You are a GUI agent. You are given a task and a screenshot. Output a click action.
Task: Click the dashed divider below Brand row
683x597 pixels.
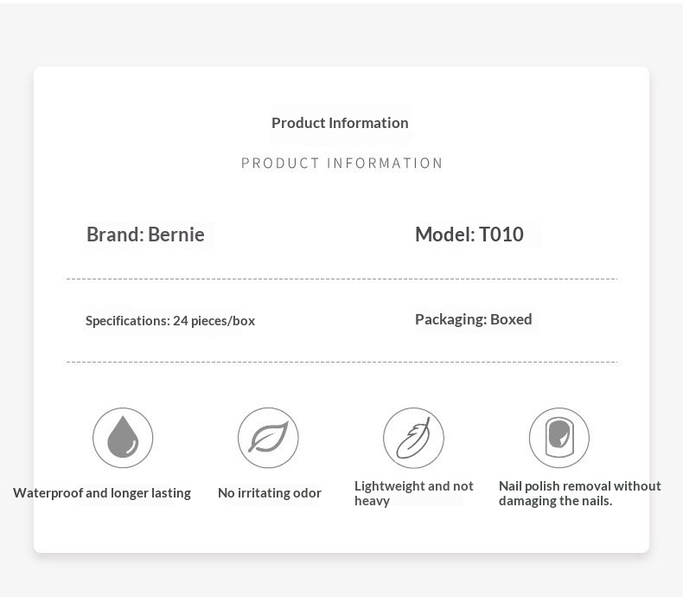point(341,279)
